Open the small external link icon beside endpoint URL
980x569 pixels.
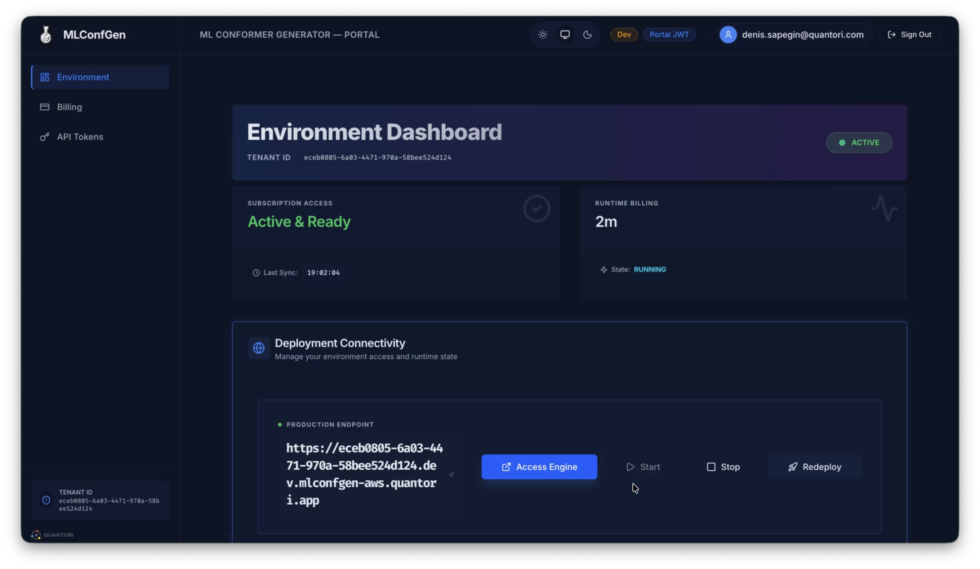click(452, 474)
